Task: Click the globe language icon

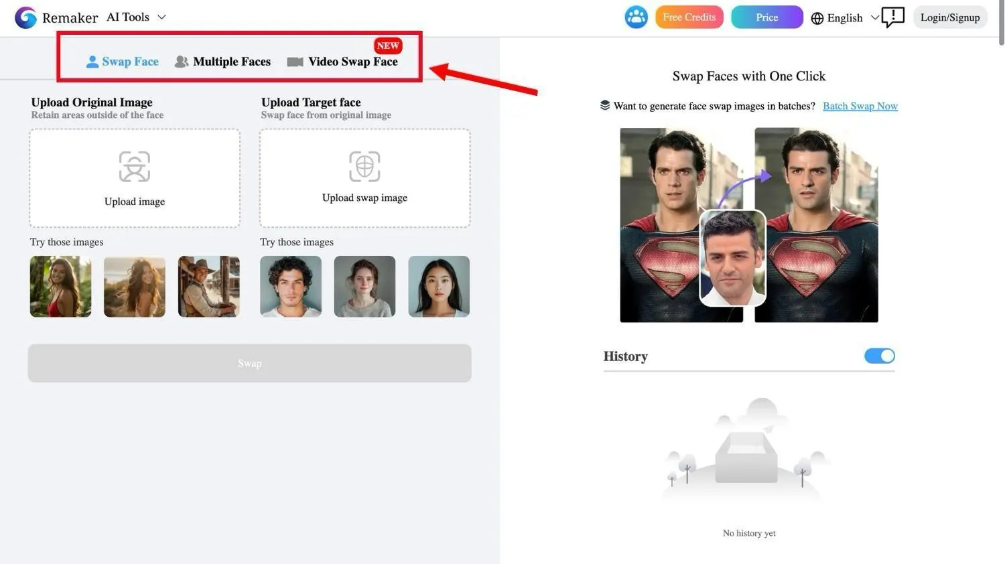Action: [x=817, y=18]
